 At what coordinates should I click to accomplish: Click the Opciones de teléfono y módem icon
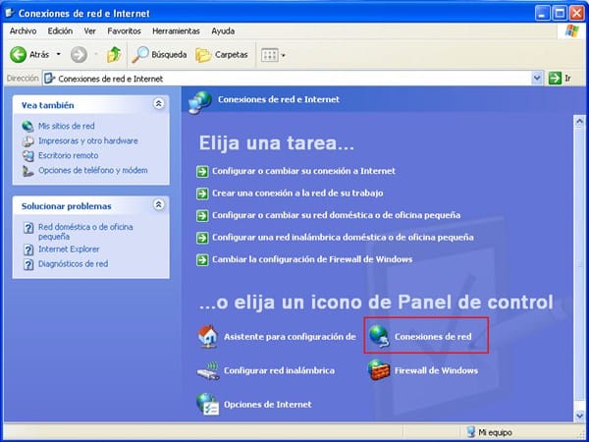pyautogui.click(x=27, y=171)
